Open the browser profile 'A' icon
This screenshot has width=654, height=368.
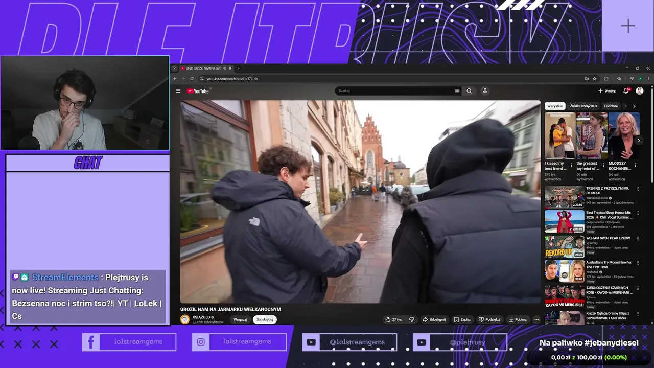(x=640, y=79)
